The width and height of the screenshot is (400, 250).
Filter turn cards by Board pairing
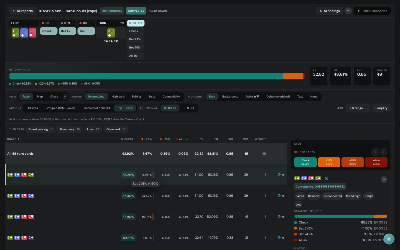[40, 129]
